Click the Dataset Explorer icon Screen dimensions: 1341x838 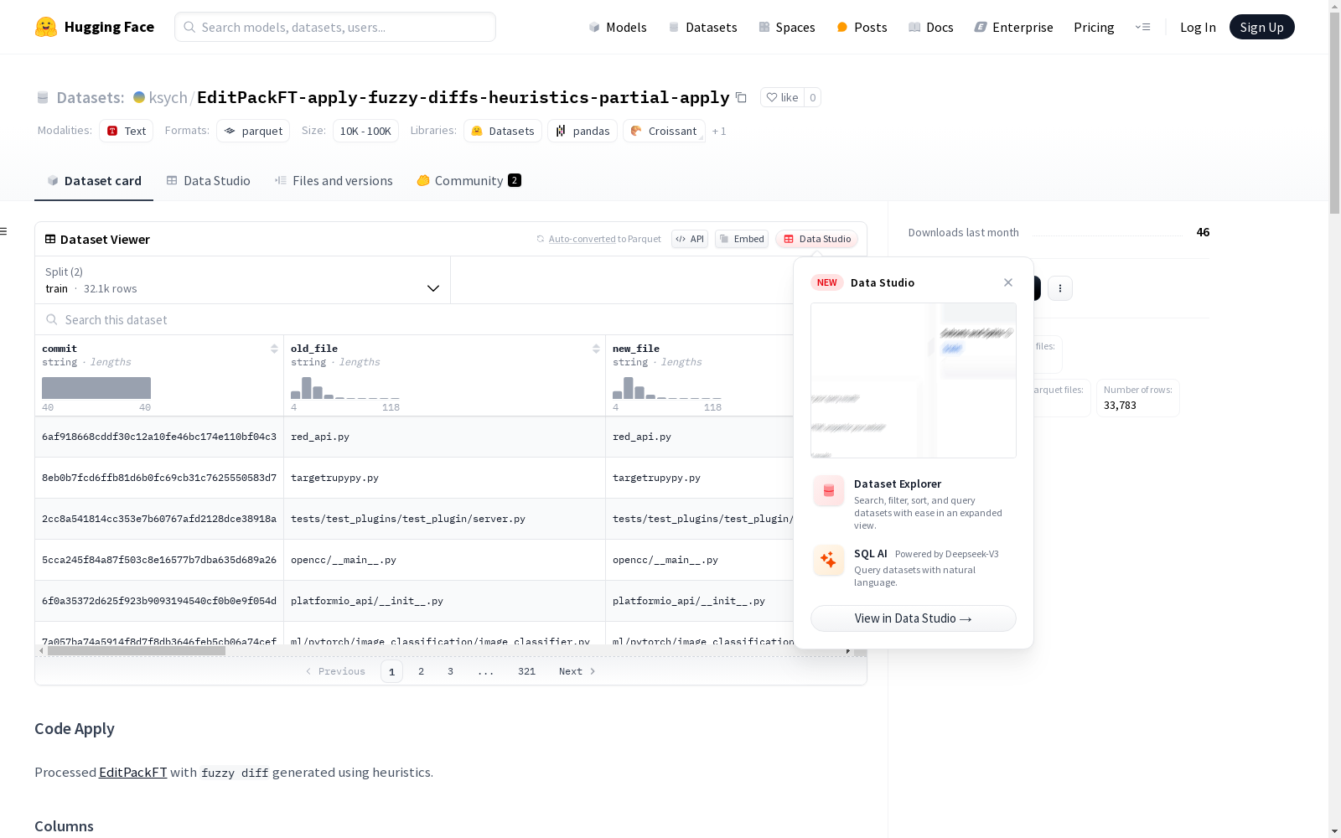point(829,491)
